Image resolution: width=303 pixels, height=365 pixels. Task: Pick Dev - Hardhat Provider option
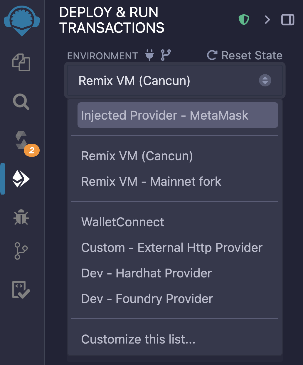147,273
